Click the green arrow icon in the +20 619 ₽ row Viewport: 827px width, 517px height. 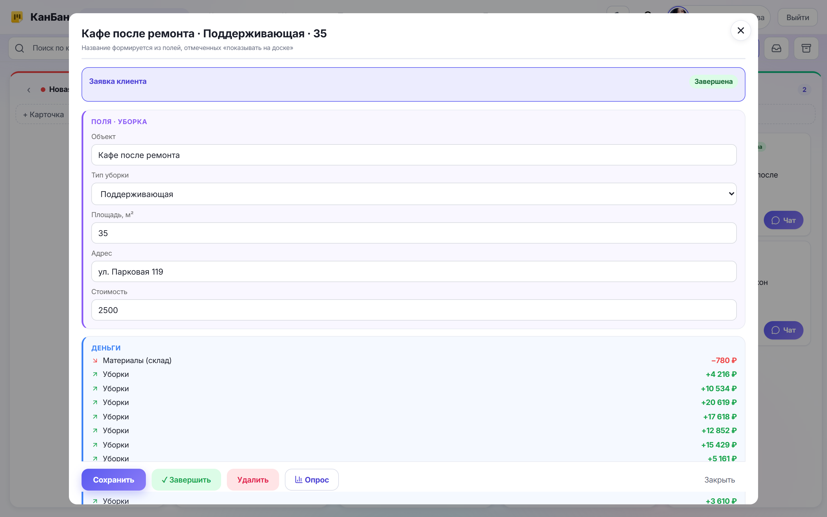coord(95,402)
